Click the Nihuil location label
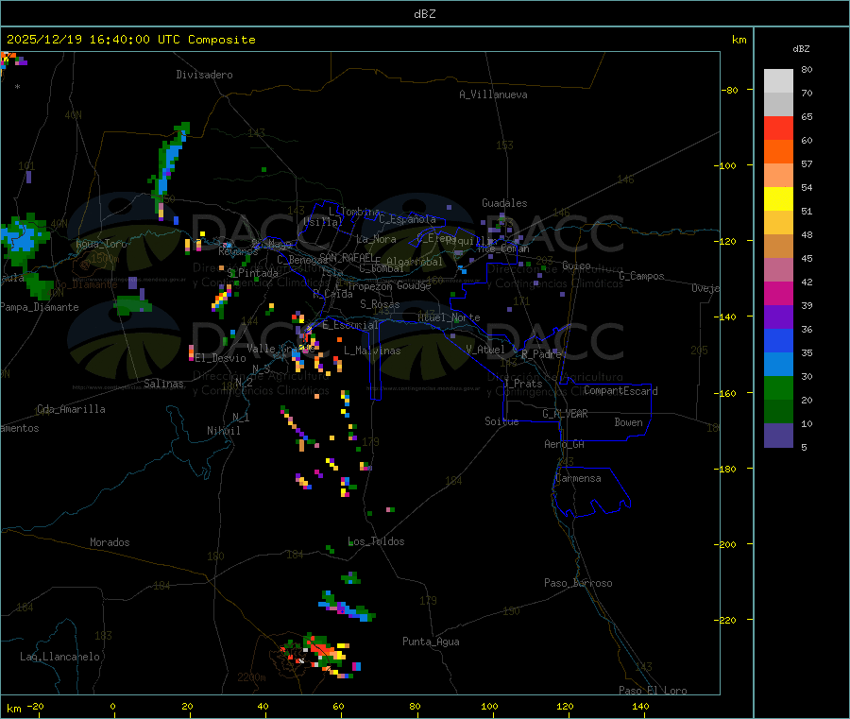This screenshot has width=850, height=719. click(224, 431)
